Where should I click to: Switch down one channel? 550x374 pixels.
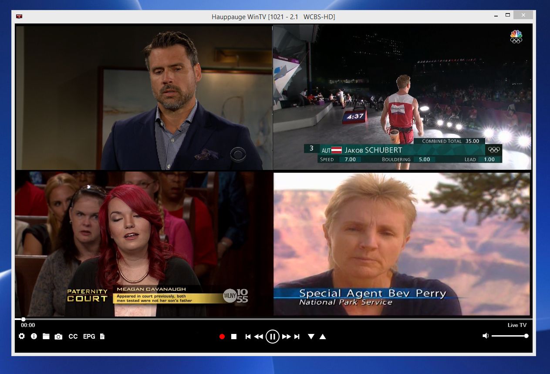pos(311,337)
